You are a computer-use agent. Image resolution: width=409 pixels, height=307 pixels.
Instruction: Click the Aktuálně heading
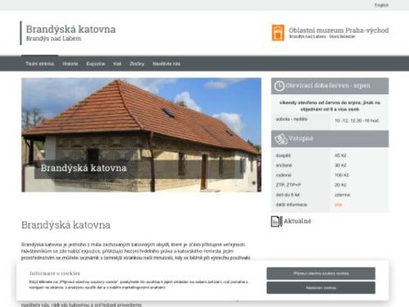pos(298,221)
